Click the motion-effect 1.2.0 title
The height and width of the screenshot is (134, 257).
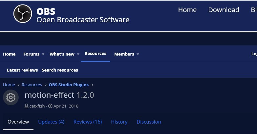59,95
